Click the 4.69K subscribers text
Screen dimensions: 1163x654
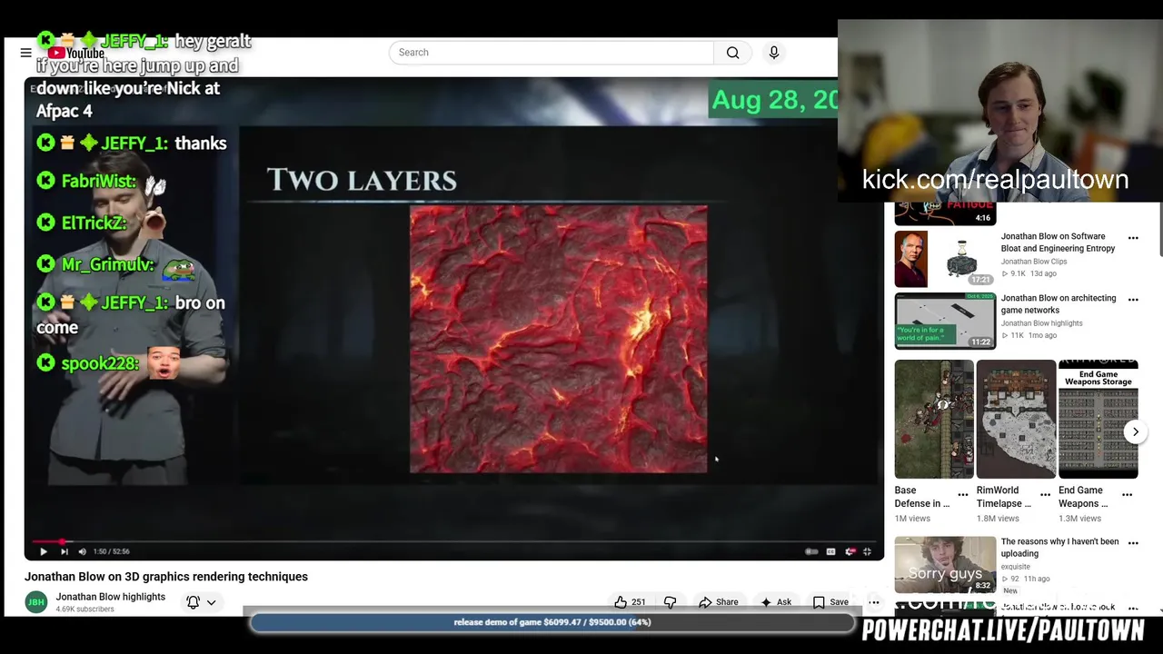pos(85,609)
